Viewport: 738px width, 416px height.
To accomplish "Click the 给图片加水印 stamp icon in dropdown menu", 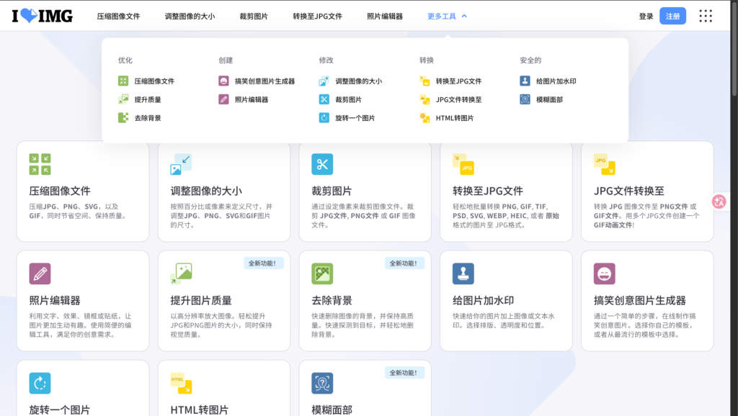I will pyautogui.click(x=525, y=81).
